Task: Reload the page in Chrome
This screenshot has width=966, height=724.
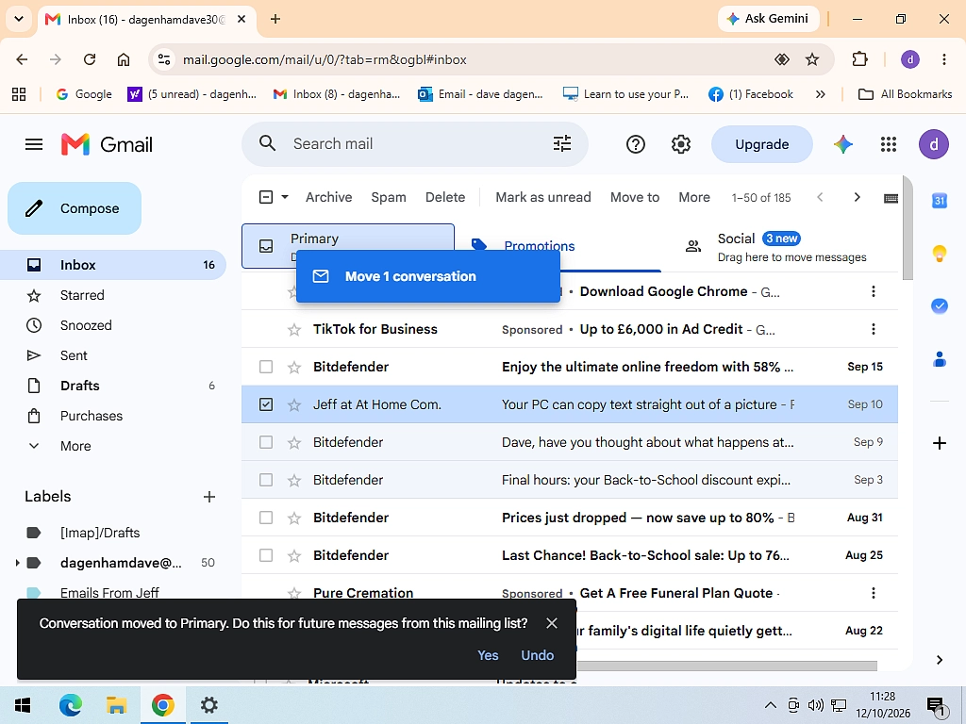Action: (x=90, y=59)
